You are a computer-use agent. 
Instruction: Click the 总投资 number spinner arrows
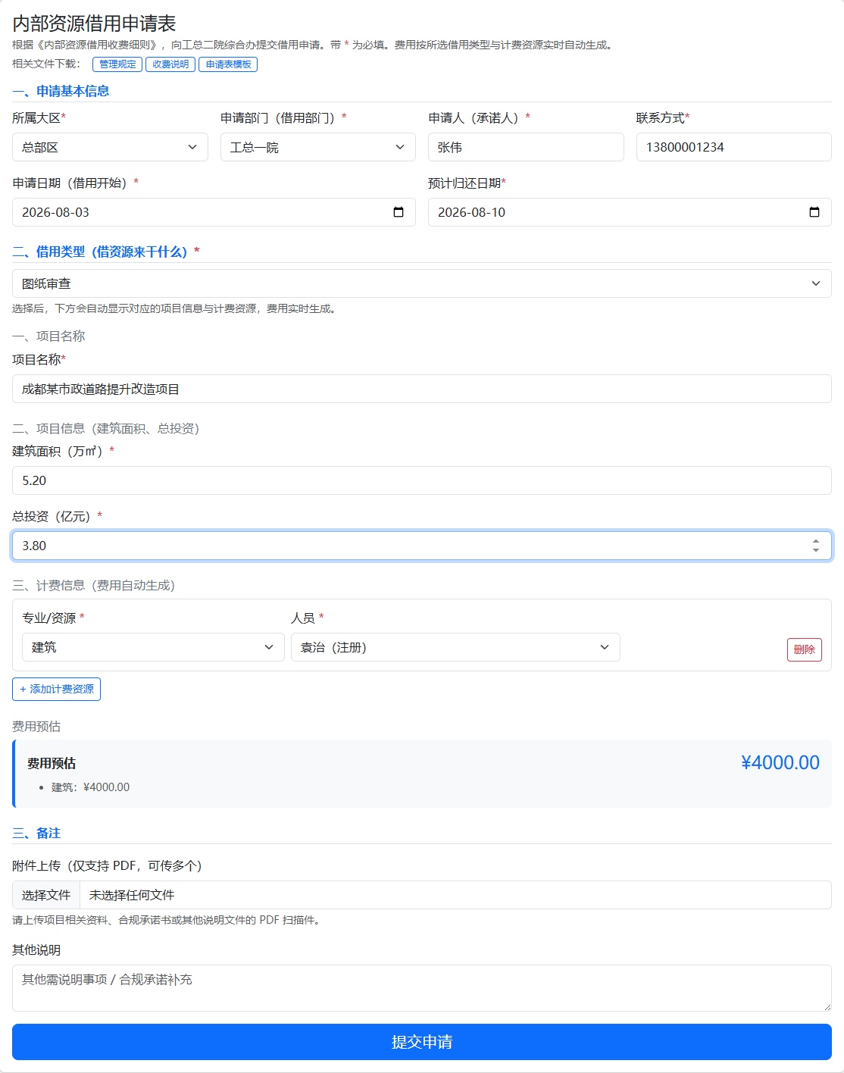pos(816,546)
